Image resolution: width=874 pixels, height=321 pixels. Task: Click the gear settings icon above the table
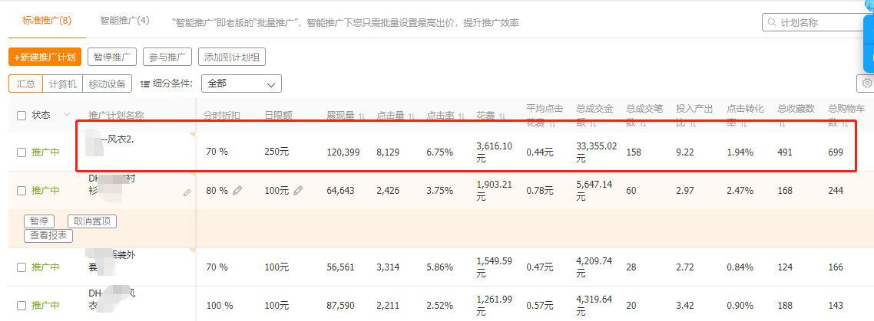pos(867,84)
